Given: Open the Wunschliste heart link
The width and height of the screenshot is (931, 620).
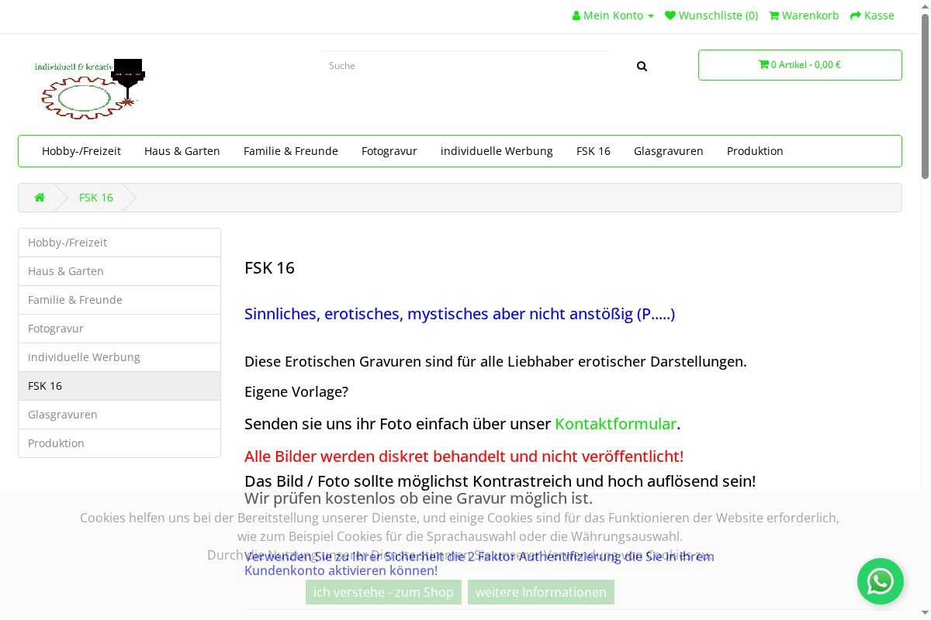Looking at the screenshot, I should (711, 15).
